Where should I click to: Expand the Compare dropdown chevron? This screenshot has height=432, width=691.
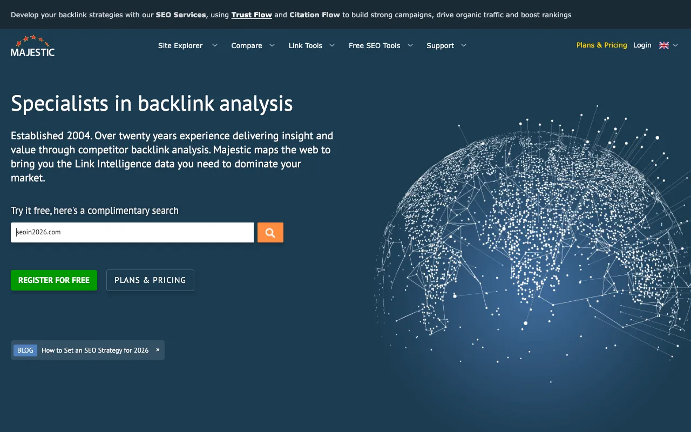[272, 45]
